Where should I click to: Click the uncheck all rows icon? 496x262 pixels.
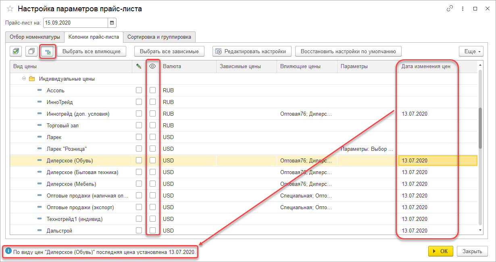pos(31,51)
